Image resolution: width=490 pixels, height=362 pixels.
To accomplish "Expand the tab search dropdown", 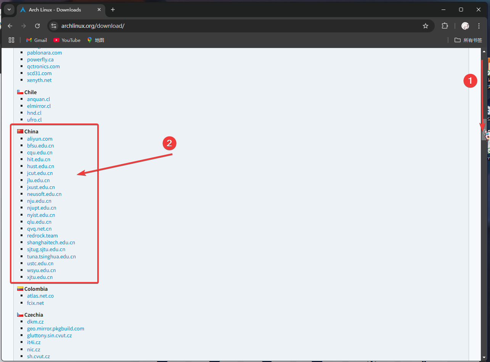I will (9, 10).
